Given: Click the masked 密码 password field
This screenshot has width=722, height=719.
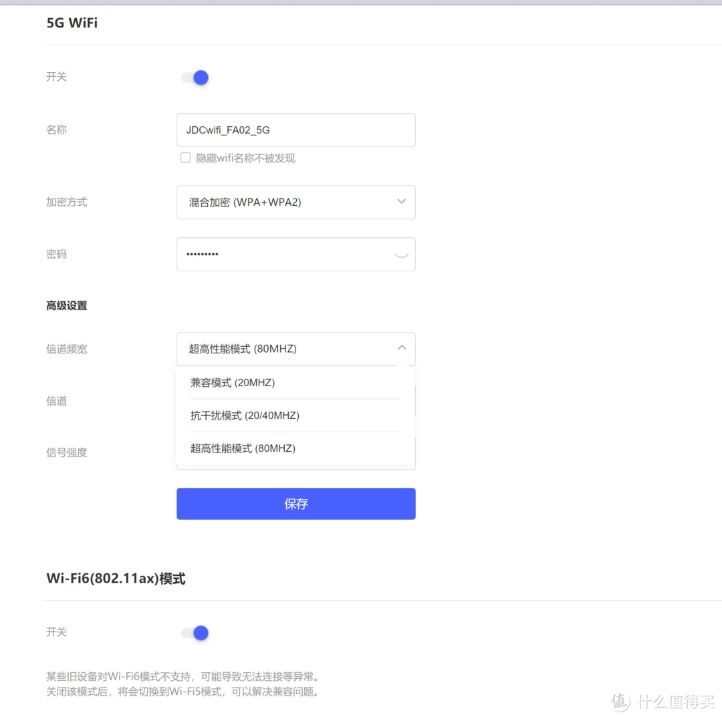Looking at the screenshot, I should point(281,254).
